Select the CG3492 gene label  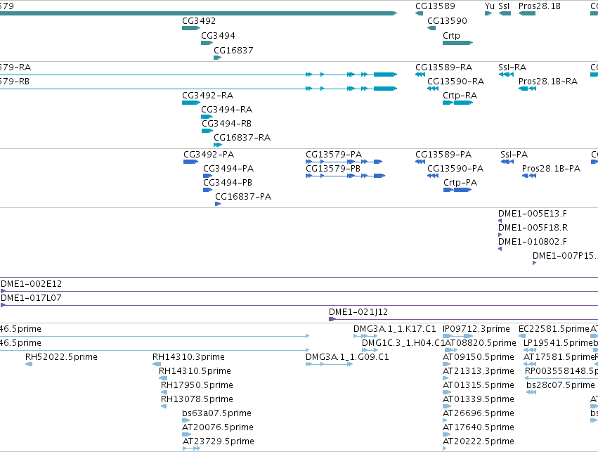click(x=199, y=21)
